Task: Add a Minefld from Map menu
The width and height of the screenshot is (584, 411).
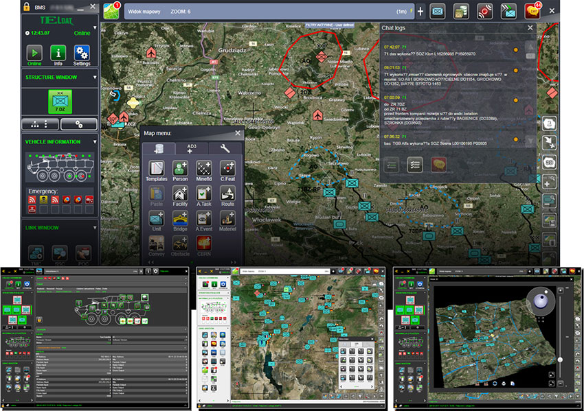Action: pos(204,171)
